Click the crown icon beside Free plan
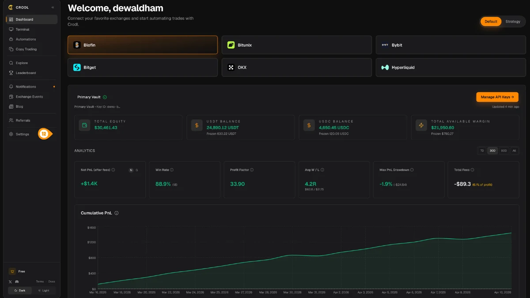 12,272
